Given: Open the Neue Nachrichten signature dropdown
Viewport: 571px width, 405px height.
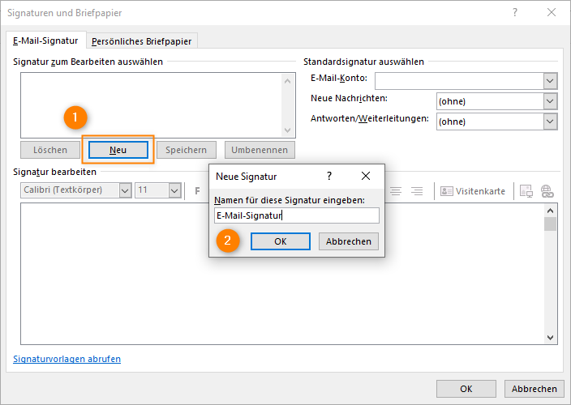Looking at the screenshot, I should 550,101.
